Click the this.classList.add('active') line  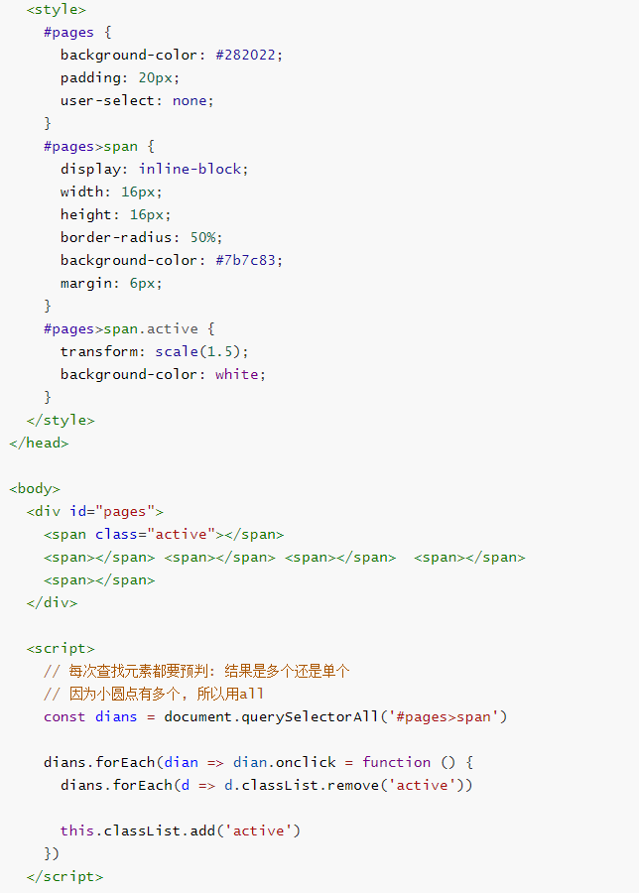pyautogui.click(x=180, y=830)
